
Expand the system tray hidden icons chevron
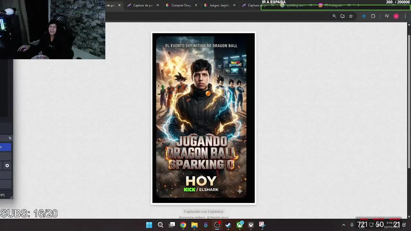tap(344, 225)
